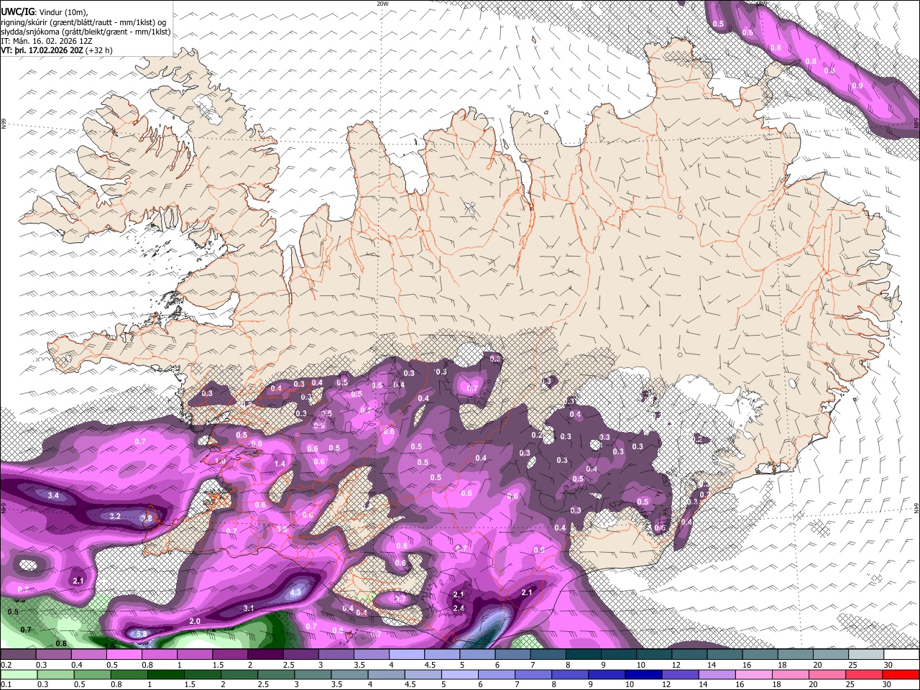The image size is (920, 690).
Task: Click the '3.8' precipitation value near the peninsula
Action: tap(147, 517)
